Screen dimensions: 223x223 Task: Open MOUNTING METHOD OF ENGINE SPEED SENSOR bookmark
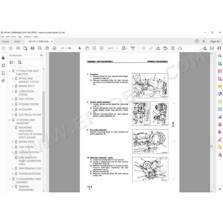click(30, 133)
